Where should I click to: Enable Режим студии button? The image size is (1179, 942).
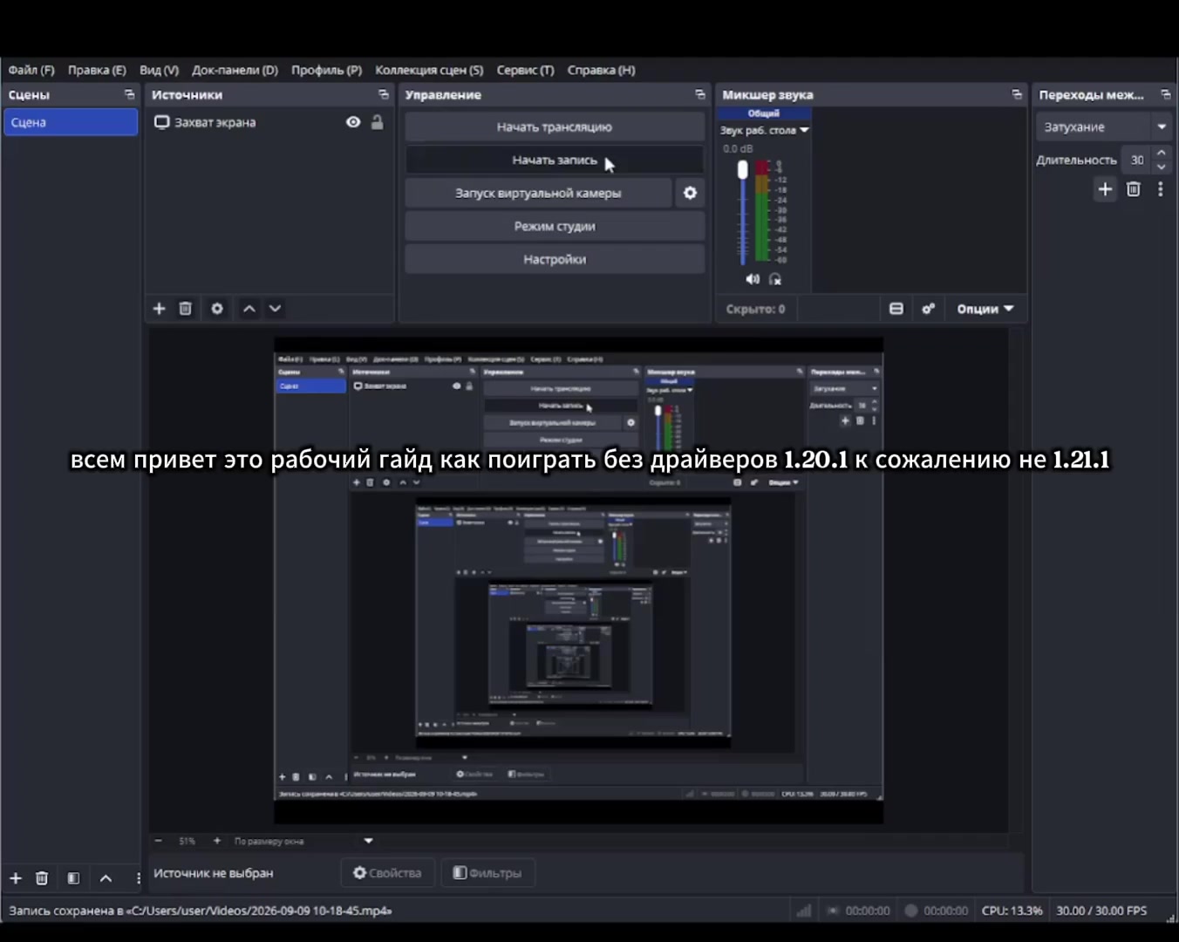[x=555, y=226]
